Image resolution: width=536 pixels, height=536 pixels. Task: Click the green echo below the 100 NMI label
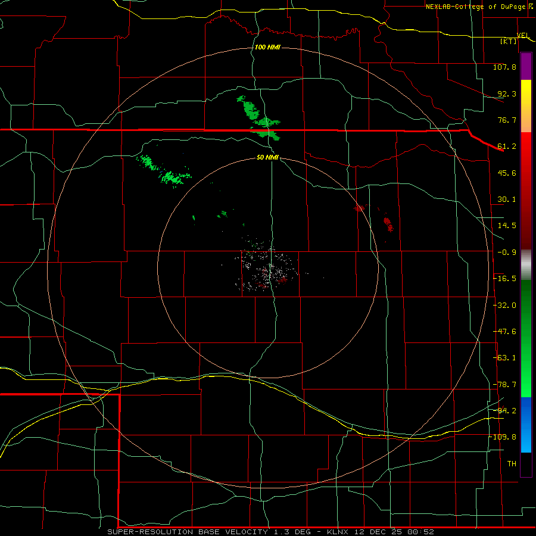[x=258, y=118]
